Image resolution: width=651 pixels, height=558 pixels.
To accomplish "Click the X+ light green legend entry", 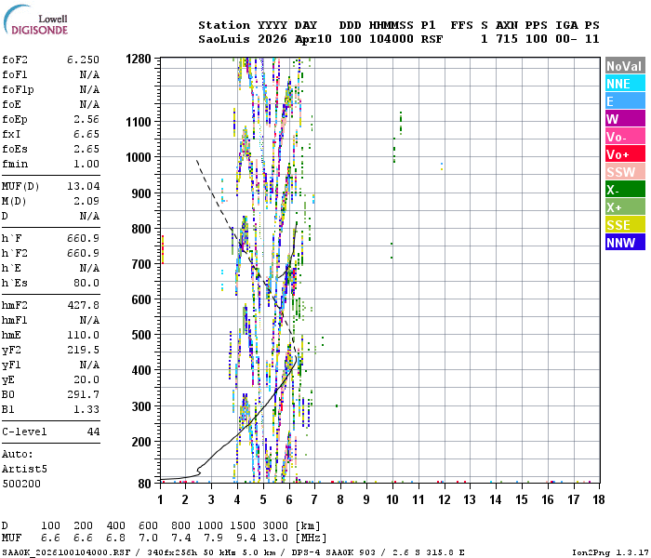I will pos(625,207).
